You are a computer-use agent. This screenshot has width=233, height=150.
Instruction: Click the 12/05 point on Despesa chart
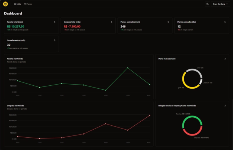tap(62, 138)
